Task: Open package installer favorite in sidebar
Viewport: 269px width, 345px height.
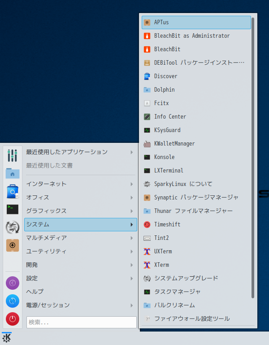Action: 13,245
